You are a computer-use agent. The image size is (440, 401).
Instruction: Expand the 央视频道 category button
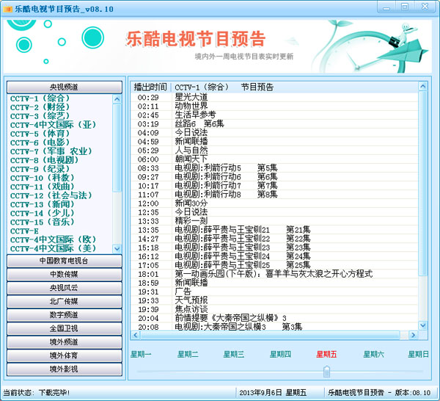click(65, 87)
